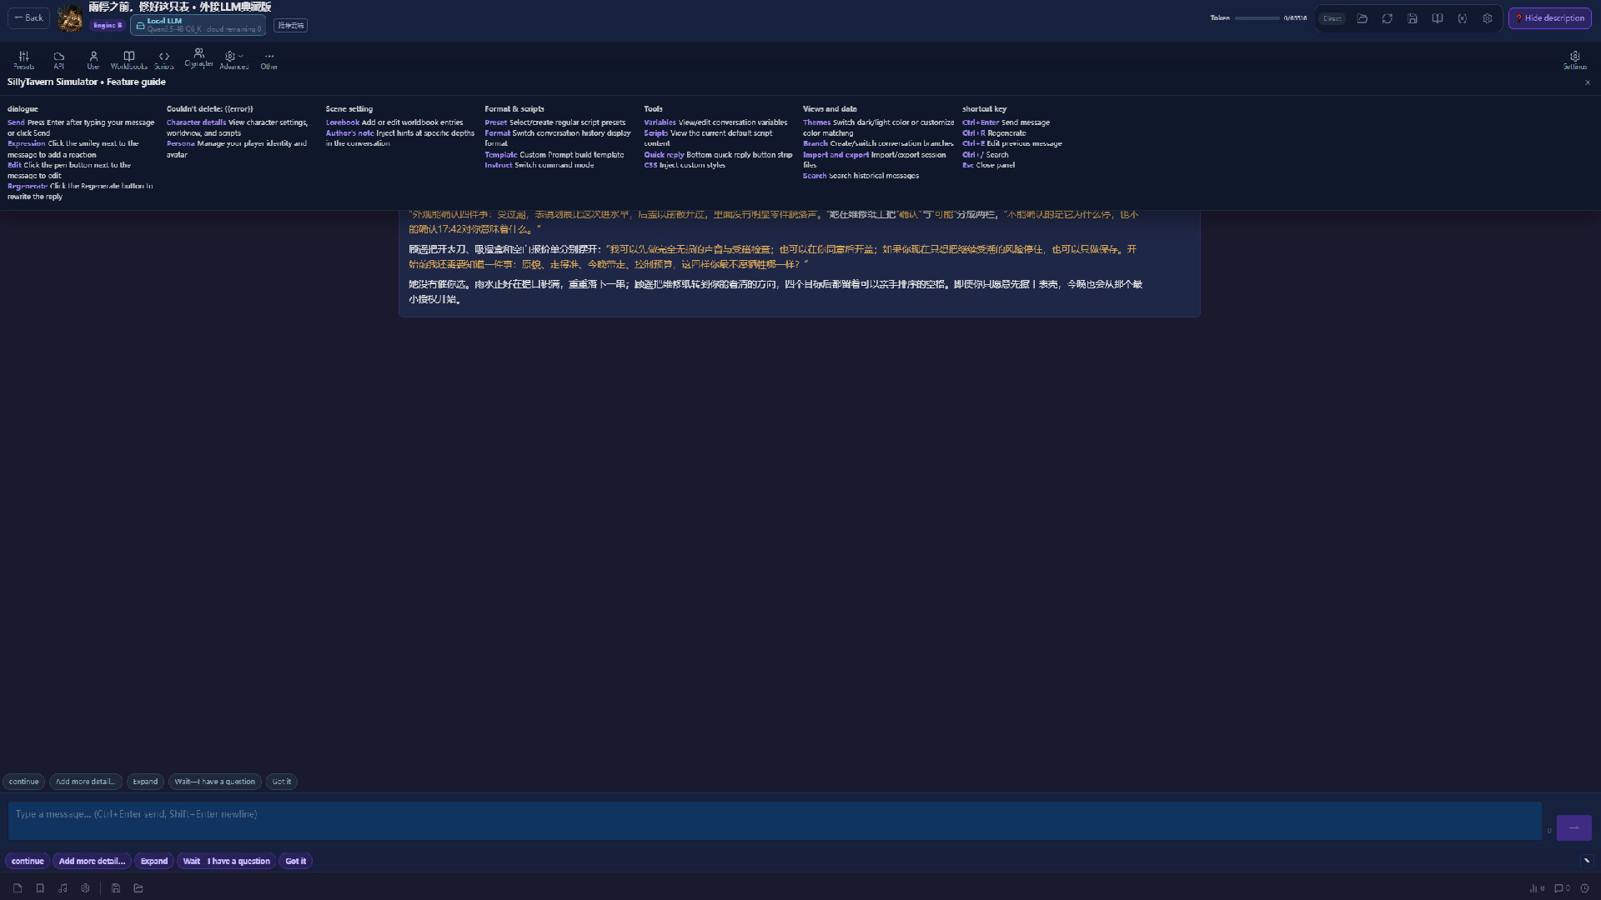
Task: Click the Back button
Action: click(28, 17)
